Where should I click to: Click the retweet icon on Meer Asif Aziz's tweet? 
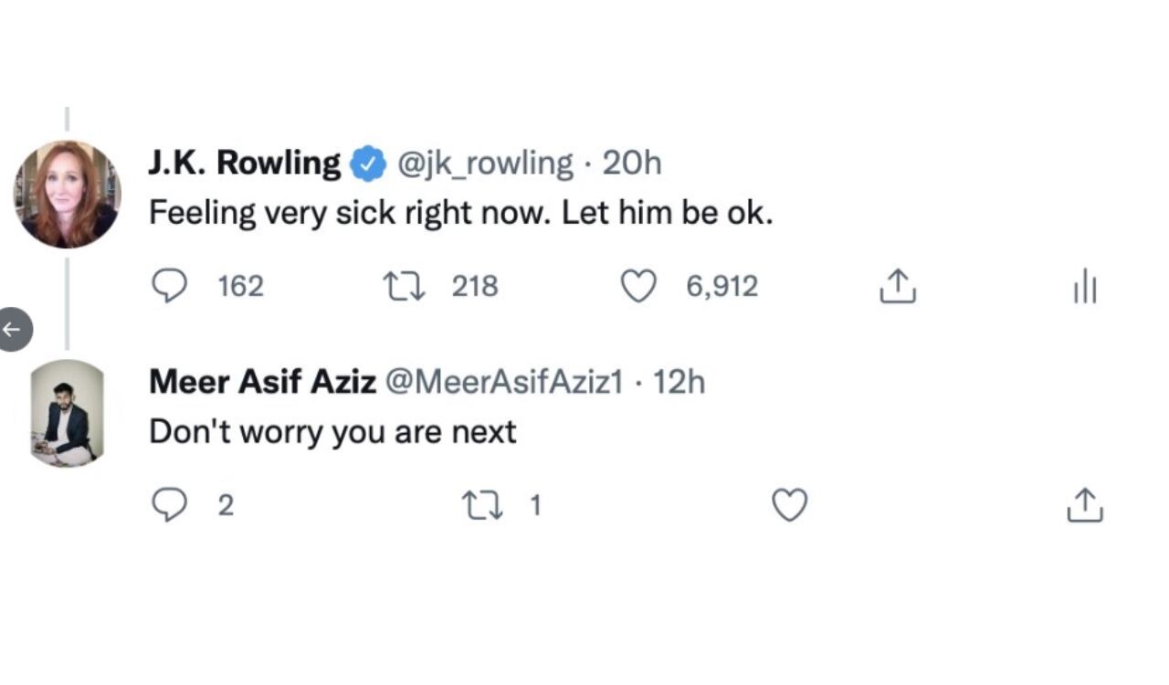point(484,505)
